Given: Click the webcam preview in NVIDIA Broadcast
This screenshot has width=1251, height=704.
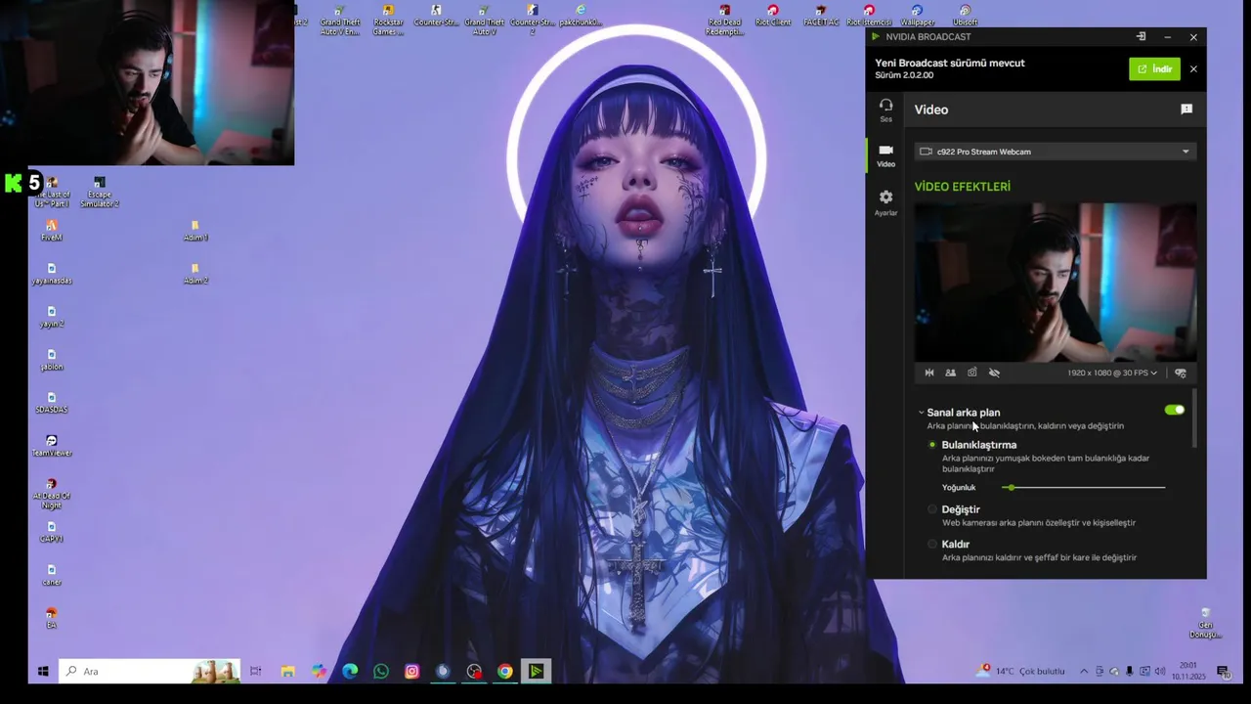Looking at the screenshot, I should click(x=1055, y=283).
